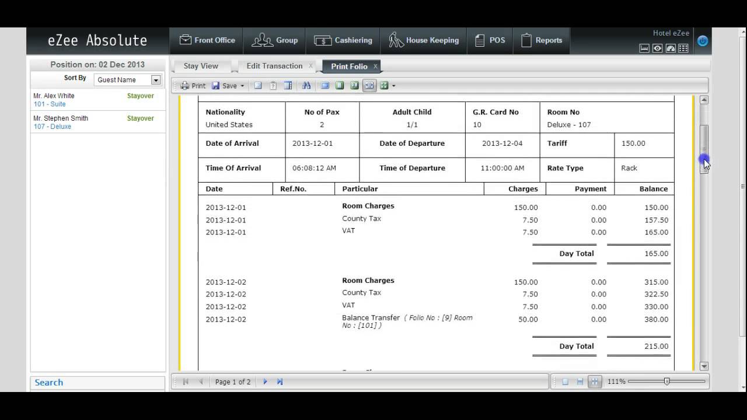Viewport: 747px width, 420px height.
Task: Go to the previous report page
Action: [201, 381]
